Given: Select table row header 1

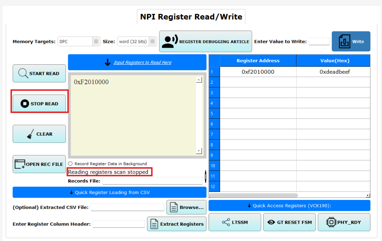Looking at the screenshot, I should (x=214, y=72).
